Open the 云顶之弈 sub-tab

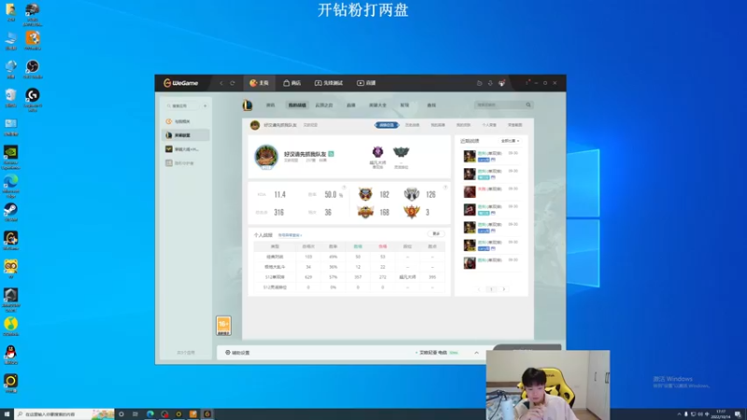(324, 105)
